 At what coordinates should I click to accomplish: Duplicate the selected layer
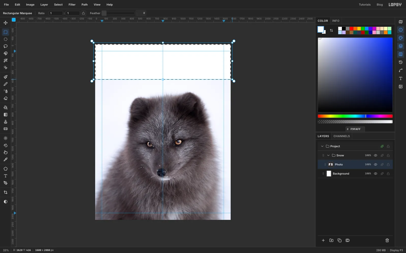coord(340,240)
